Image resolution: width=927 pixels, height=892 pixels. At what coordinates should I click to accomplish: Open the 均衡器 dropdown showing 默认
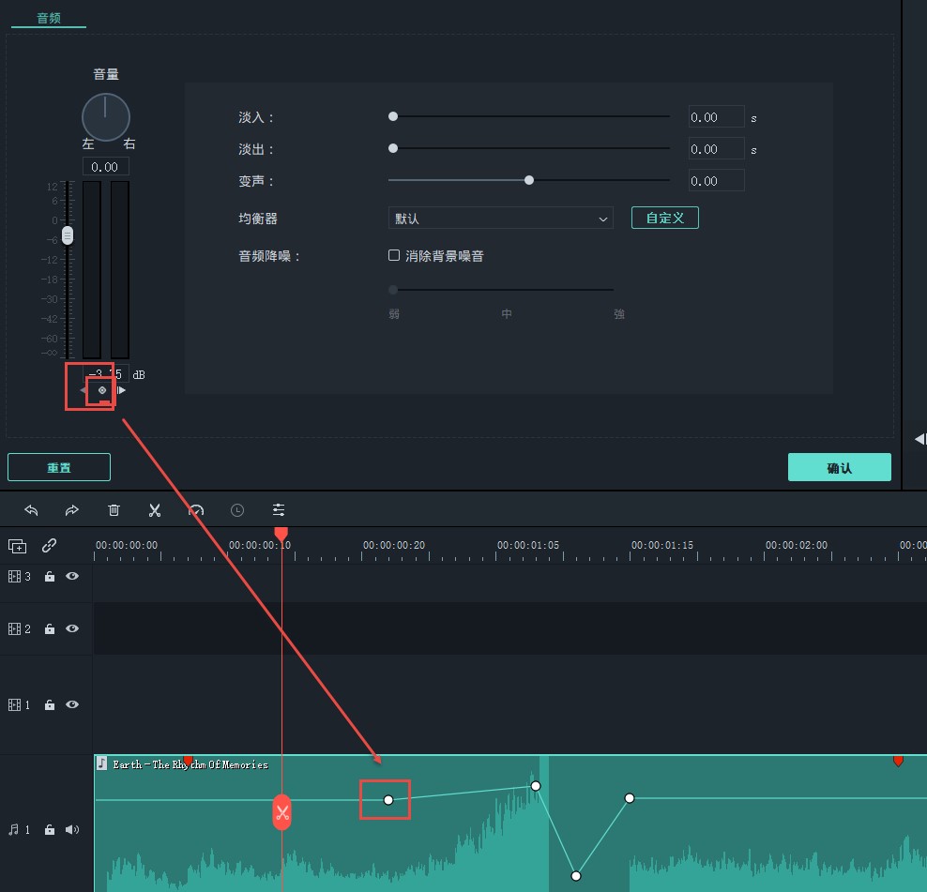pos(500,219)
